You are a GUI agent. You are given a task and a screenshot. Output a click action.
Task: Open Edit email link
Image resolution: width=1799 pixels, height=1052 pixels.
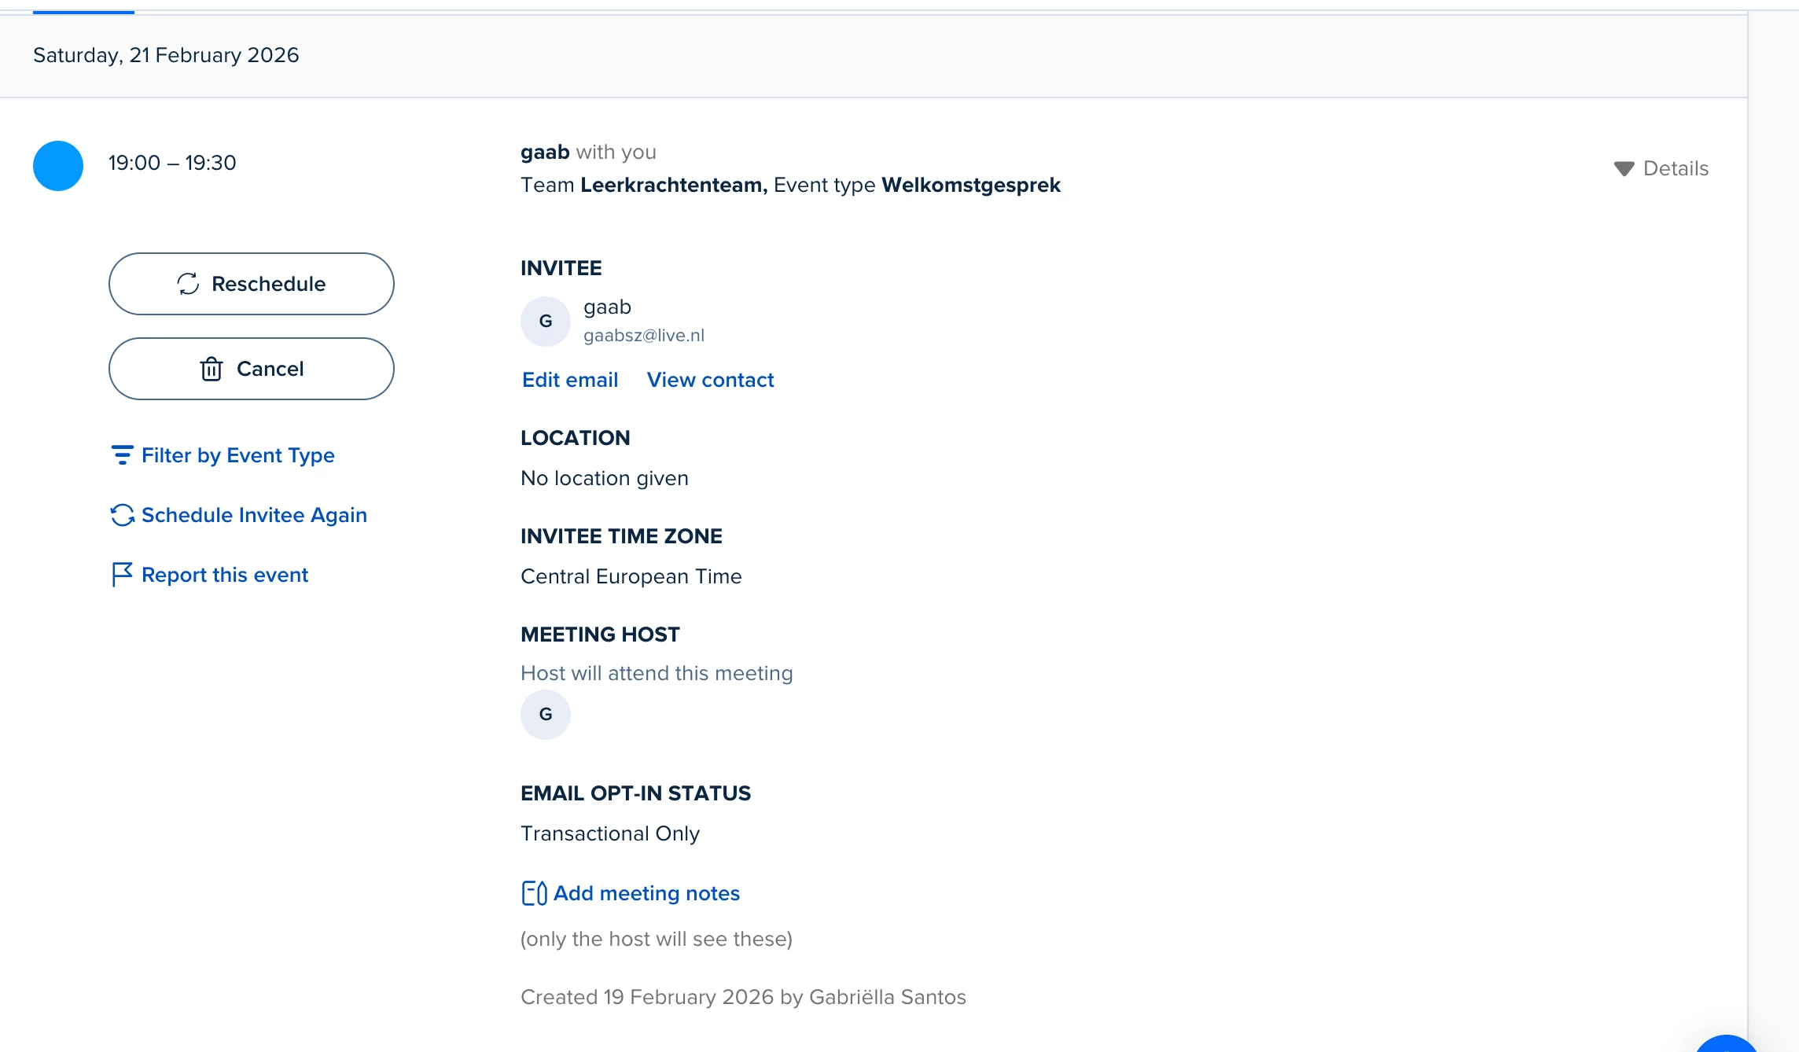click(570, 380)
